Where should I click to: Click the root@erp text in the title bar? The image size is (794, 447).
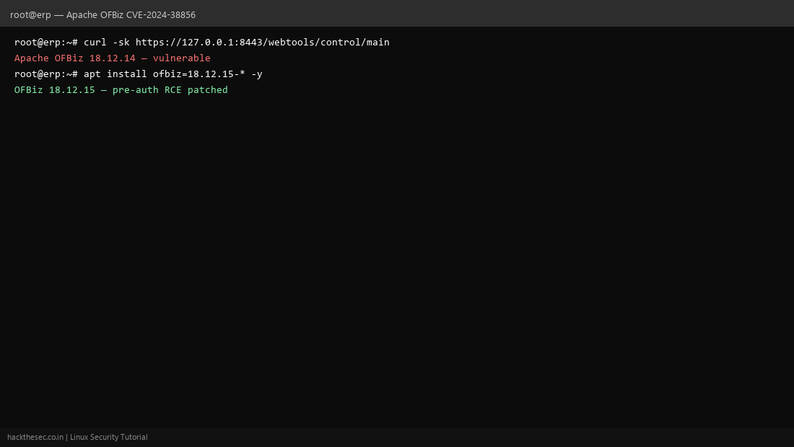pos(30,14)
